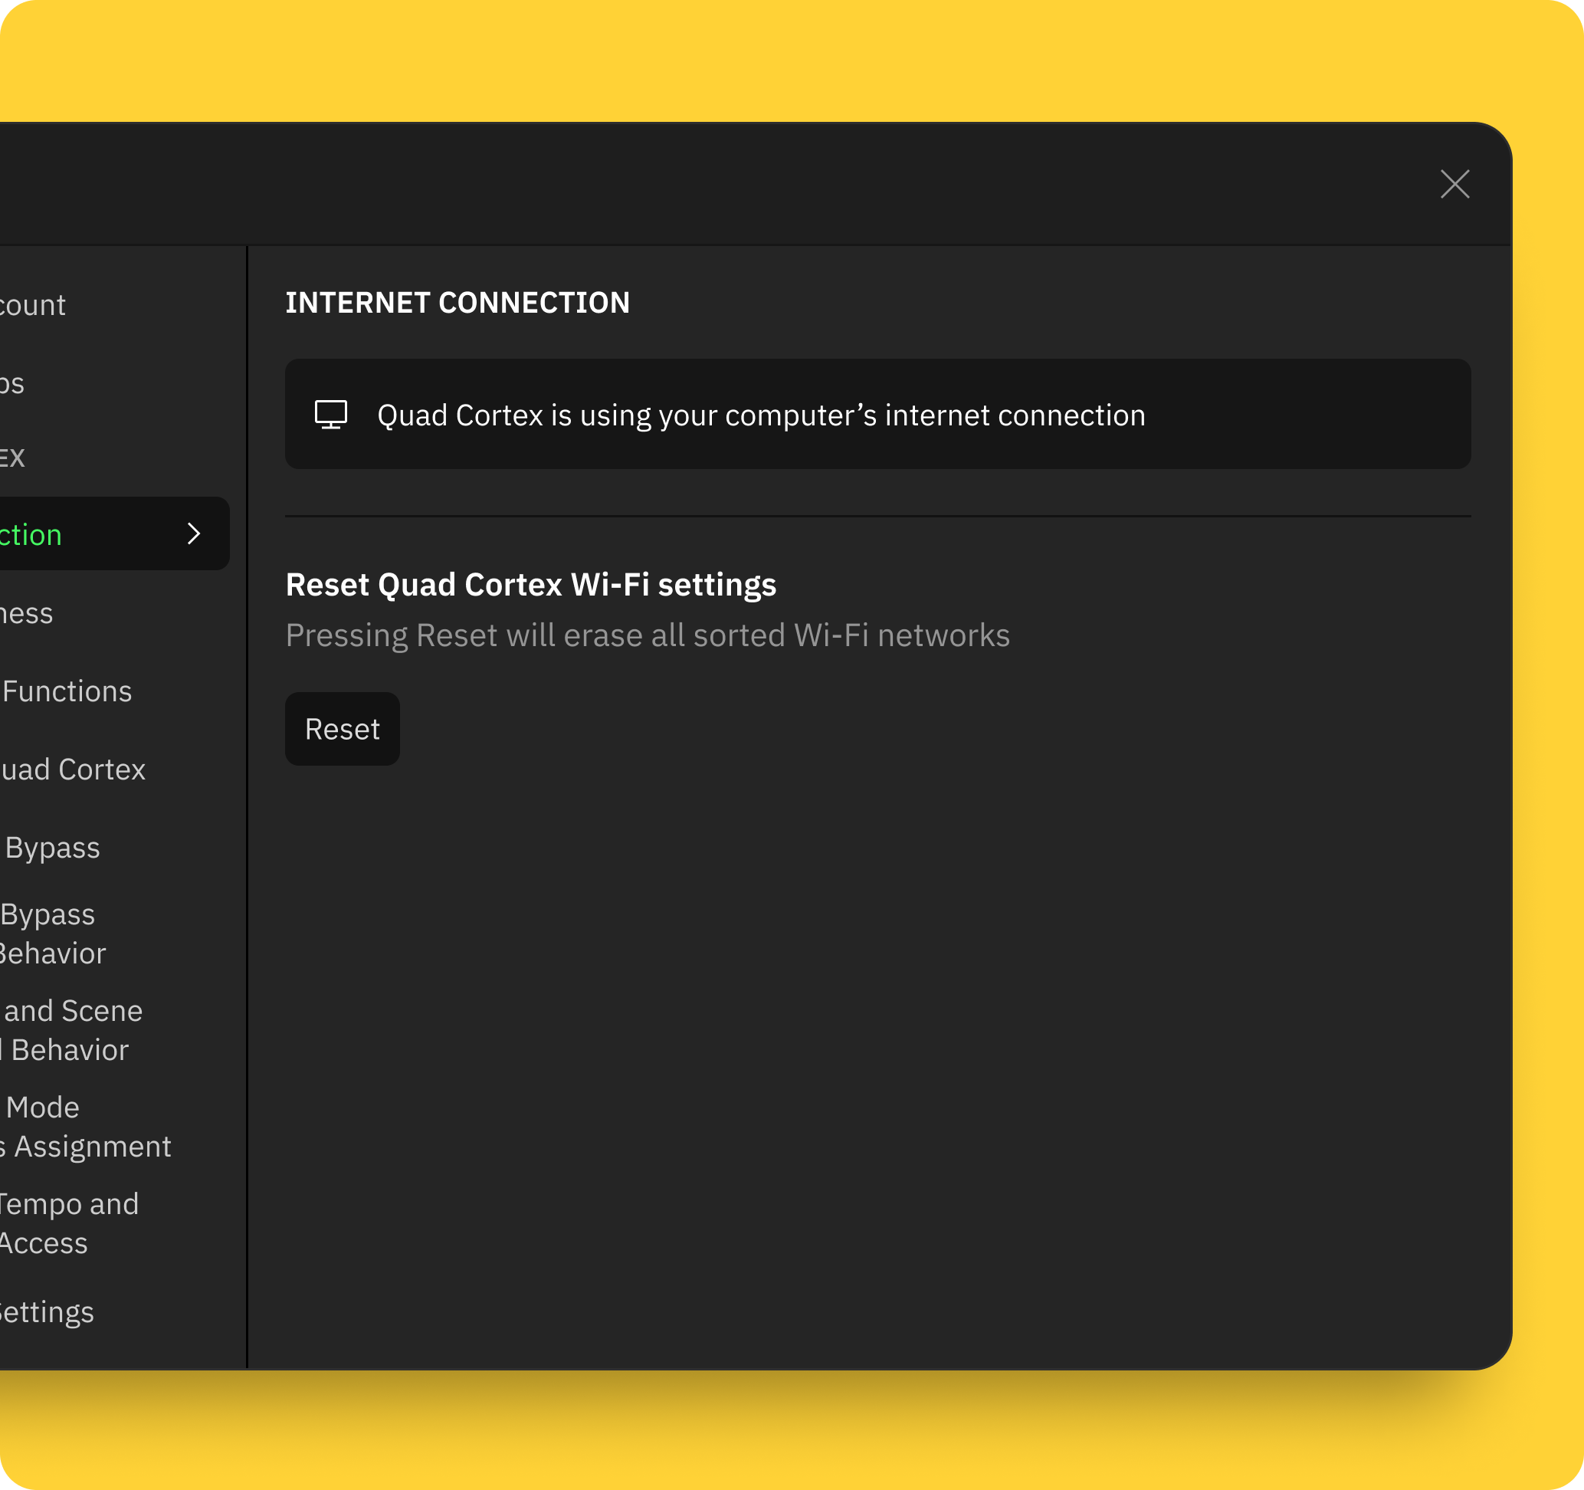Open the "and Scene Behavior" sidebar item
1584x1490 pixels.
(x=72, y=1030)
